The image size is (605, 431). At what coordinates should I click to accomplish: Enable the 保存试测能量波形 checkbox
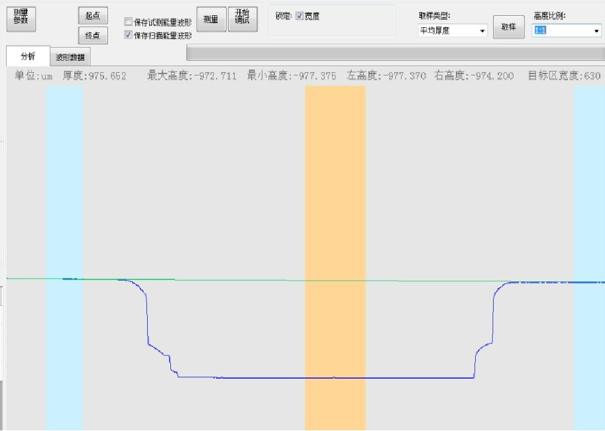129,22
